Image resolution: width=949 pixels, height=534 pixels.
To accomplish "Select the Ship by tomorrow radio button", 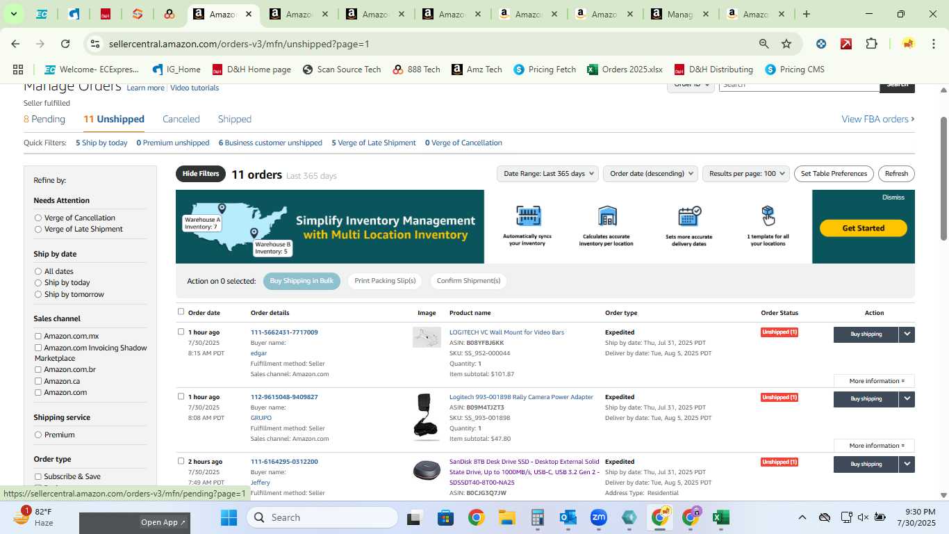I will (x=38, y=294).
